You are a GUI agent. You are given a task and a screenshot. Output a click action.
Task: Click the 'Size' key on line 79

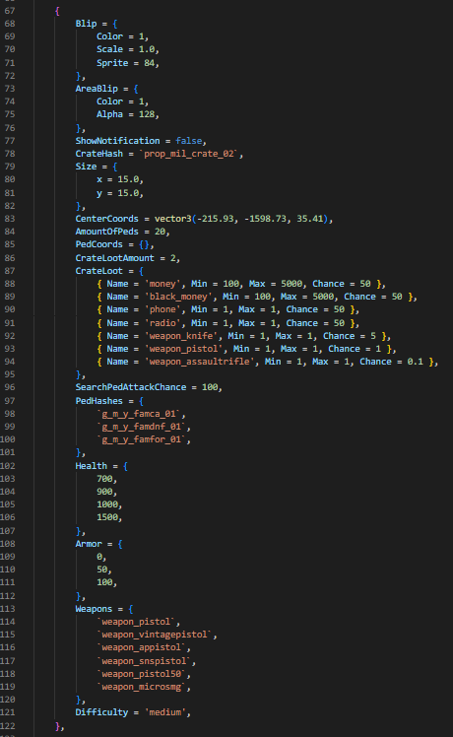click(86, 167)
